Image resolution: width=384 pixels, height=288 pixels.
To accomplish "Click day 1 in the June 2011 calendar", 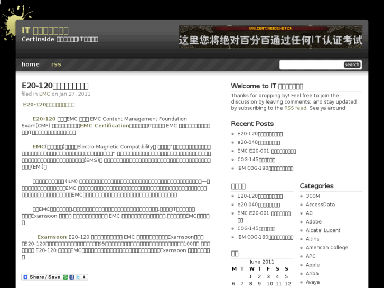I will [x=250, y=276].
